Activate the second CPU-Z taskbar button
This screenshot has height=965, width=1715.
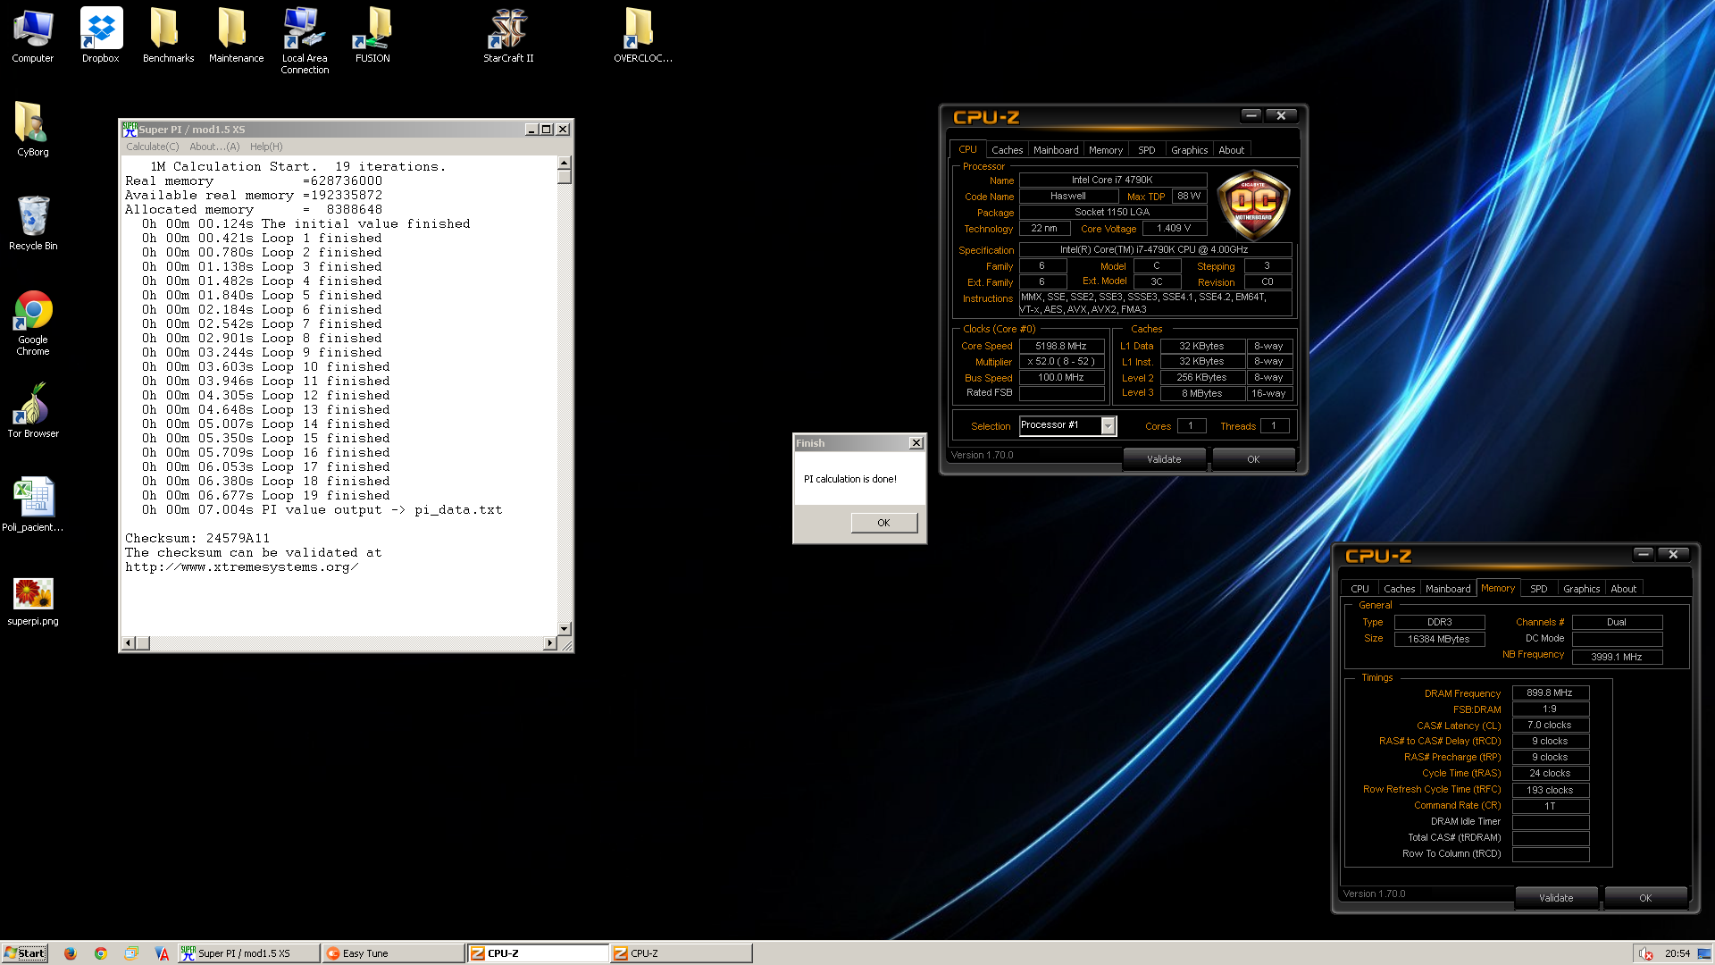(682, 953)
